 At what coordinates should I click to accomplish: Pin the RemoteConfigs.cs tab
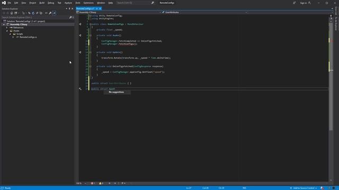pyautogui.click(x=97, y=8)
